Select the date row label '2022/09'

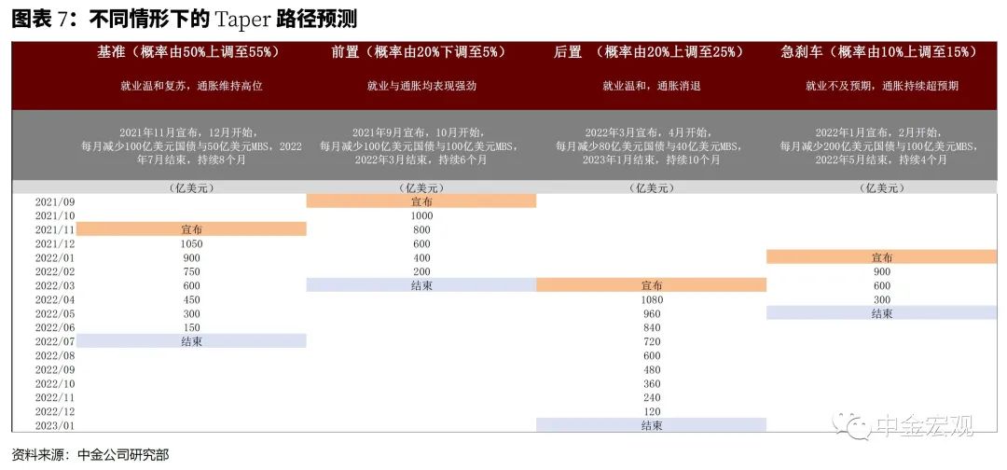click(x=53, y=370)
